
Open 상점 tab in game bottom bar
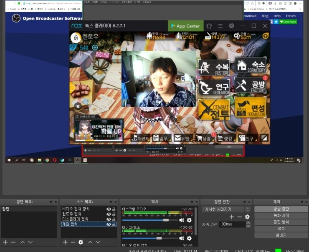[x=205, y=138]
